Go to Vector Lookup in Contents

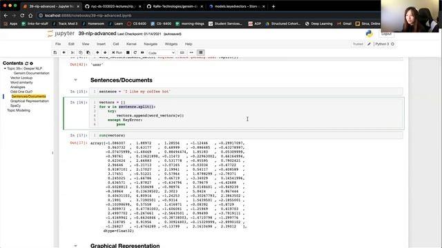21,78
